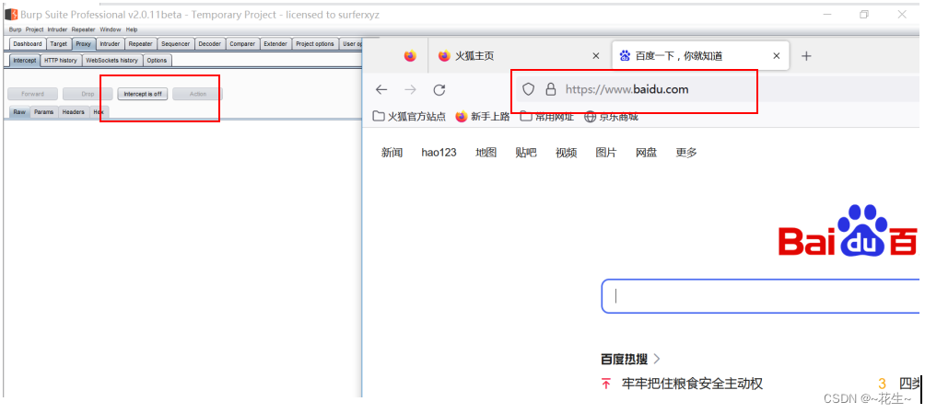The image size is (925, 413).
Task: Switch to the Decoder tab
Action: (209, 43)
